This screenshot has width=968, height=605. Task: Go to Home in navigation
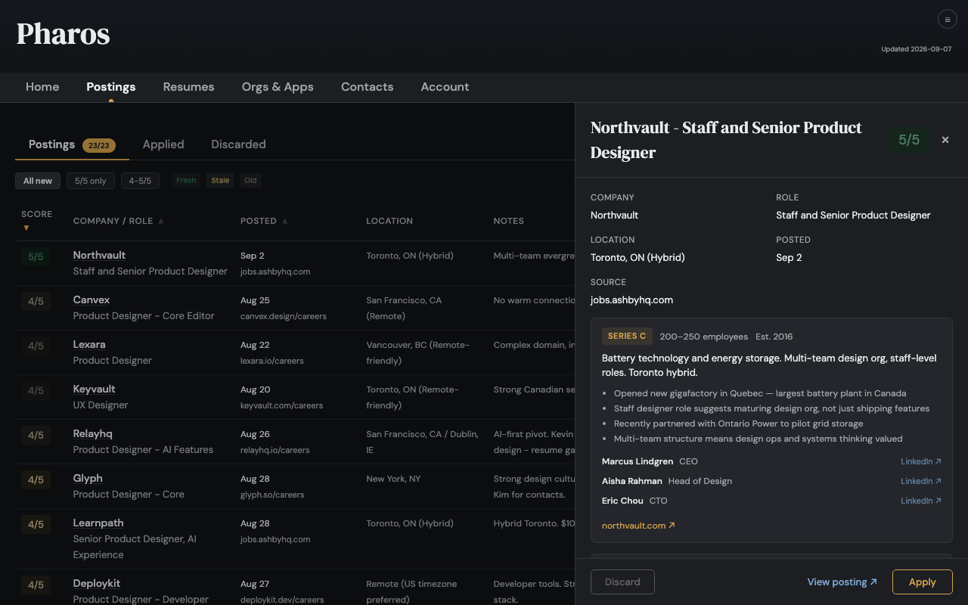click(42, 87)
